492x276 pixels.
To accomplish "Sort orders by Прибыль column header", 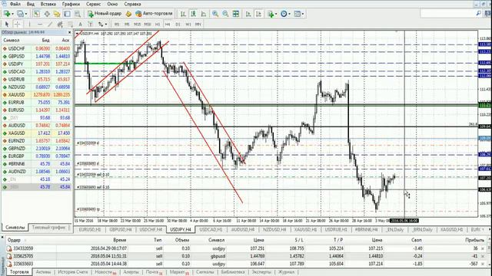I will 474,240.
